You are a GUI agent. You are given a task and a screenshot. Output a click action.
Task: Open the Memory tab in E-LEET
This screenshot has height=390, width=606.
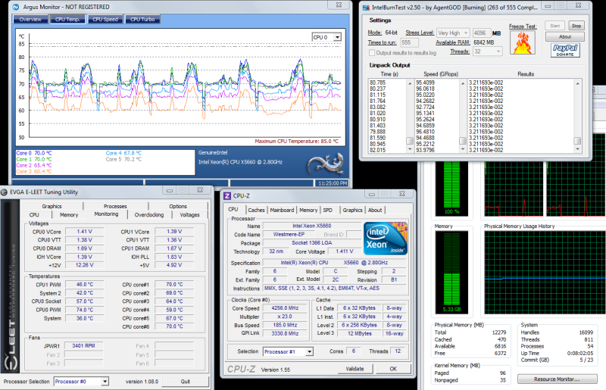69,215
